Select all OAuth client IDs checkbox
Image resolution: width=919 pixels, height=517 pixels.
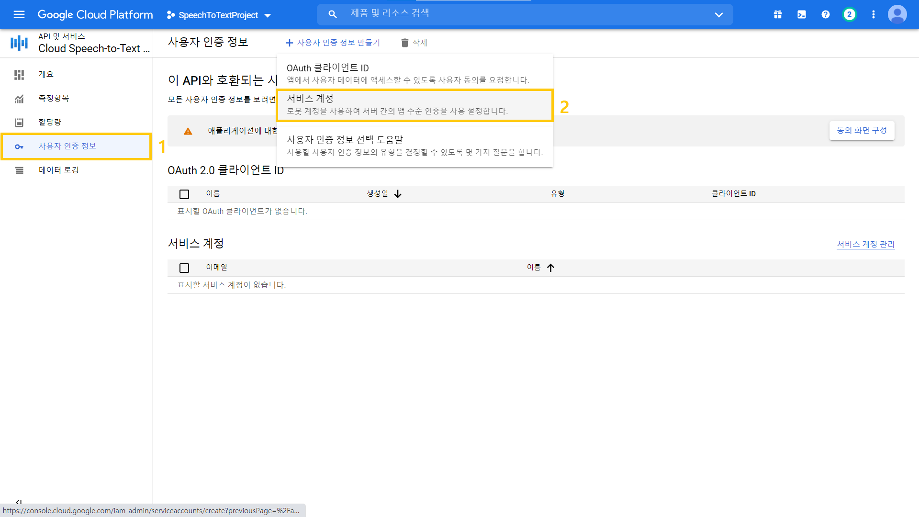coord(184,194)
